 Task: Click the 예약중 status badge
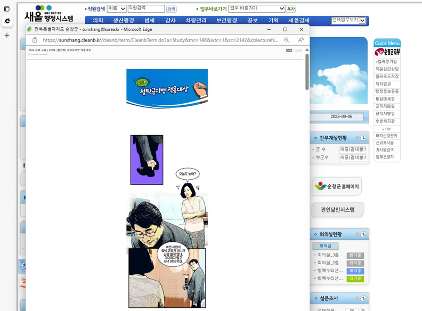click(355, 271)
